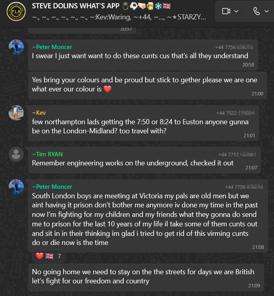Click the voice call phone icon

(257, 11)
